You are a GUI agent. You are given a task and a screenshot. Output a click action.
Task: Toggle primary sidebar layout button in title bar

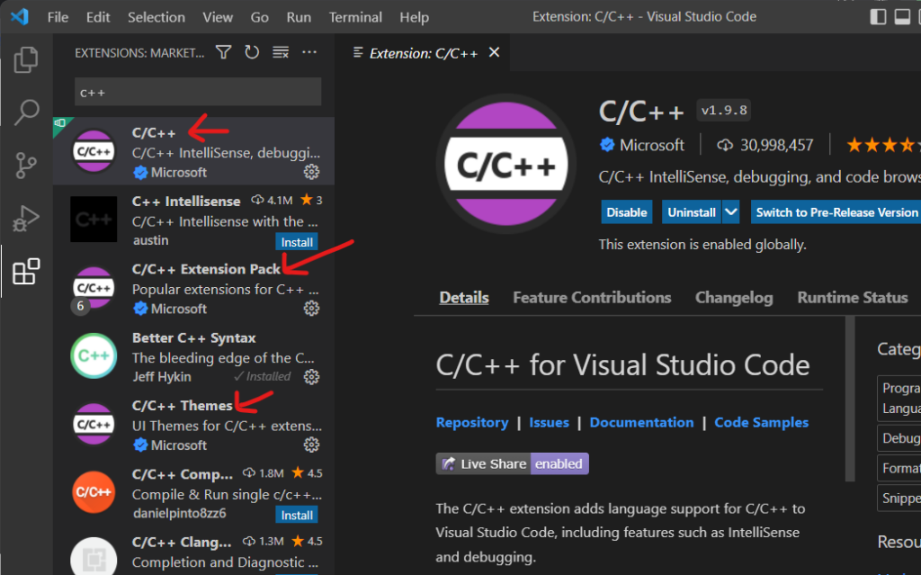coord(879,17)
